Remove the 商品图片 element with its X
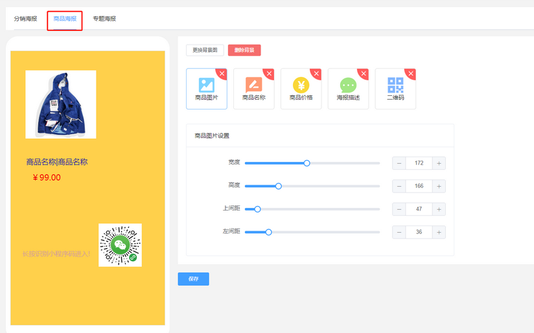 pos(222,74)
